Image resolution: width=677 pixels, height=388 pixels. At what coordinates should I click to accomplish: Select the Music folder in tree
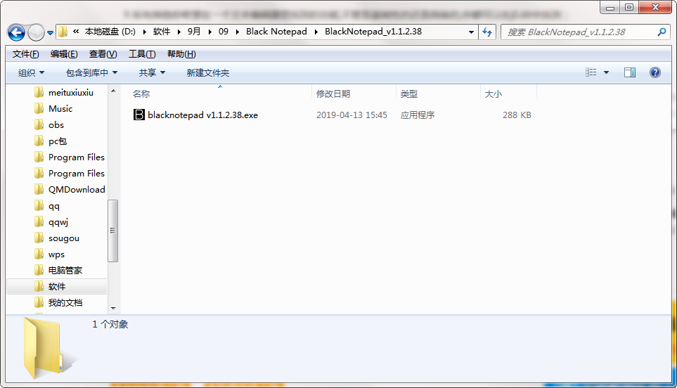pos(60,109)
